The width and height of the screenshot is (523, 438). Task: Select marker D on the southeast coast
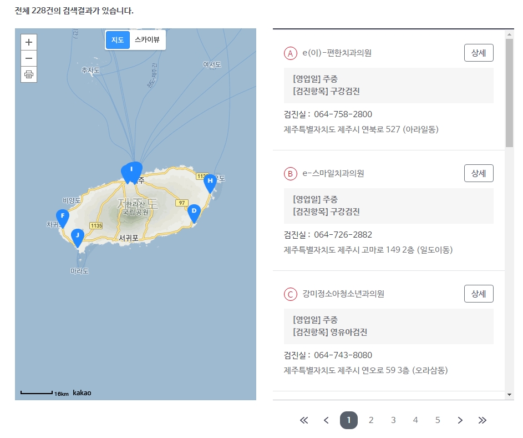click(x=194, y=212)
